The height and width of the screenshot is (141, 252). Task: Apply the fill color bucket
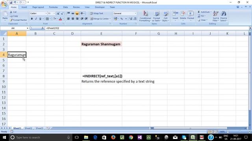(54, 19)
